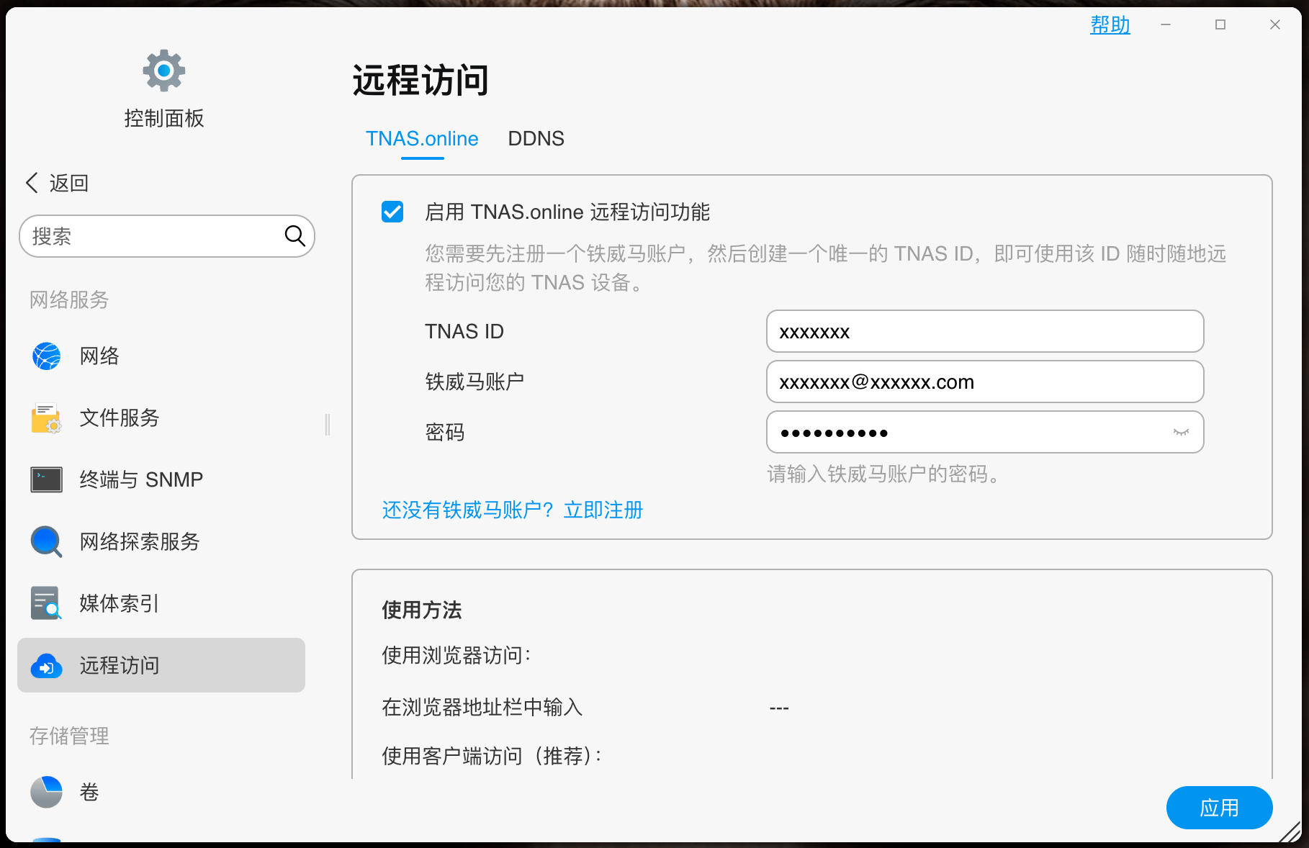Open the 帮助 (Help) link
The image size is (1309, 848).
pyautogui.click(x=1110, y=24)
